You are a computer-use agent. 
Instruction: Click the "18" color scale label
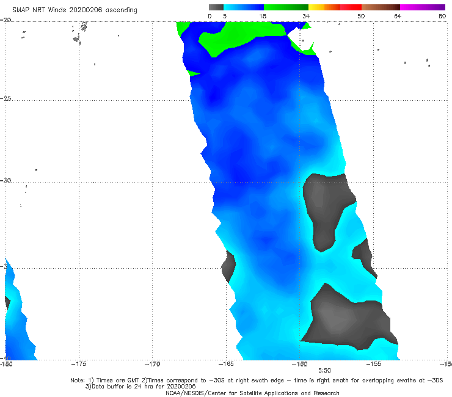pyautogui.click(x=263, y=16)
